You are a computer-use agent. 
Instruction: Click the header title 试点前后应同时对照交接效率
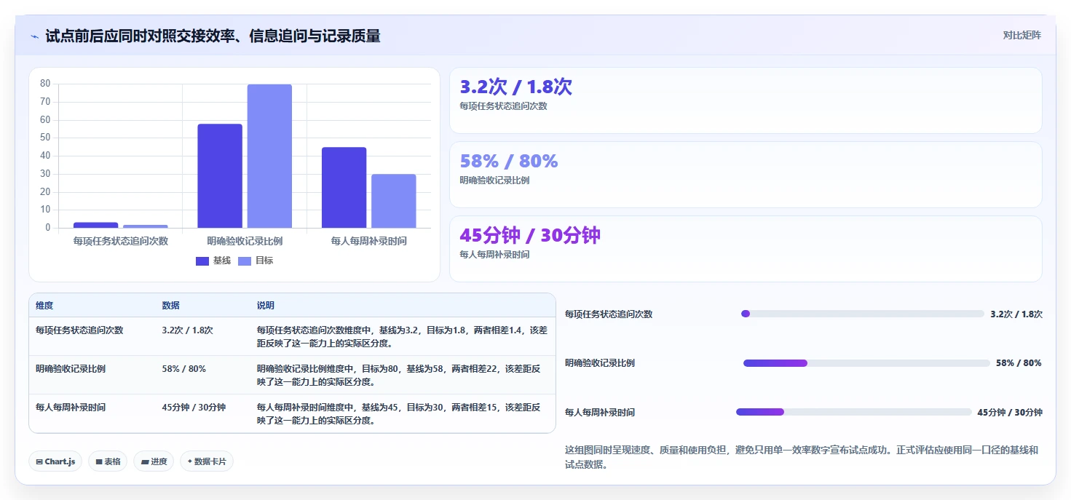coord(213,36)
